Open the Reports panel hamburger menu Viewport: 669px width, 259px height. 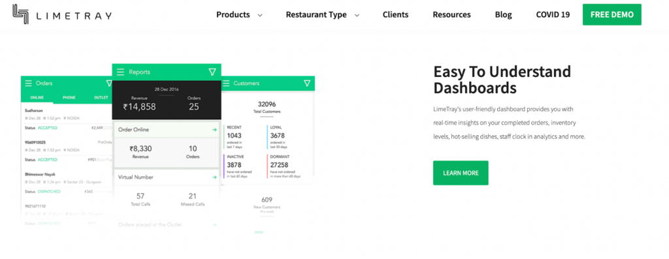tap(121, 72)
